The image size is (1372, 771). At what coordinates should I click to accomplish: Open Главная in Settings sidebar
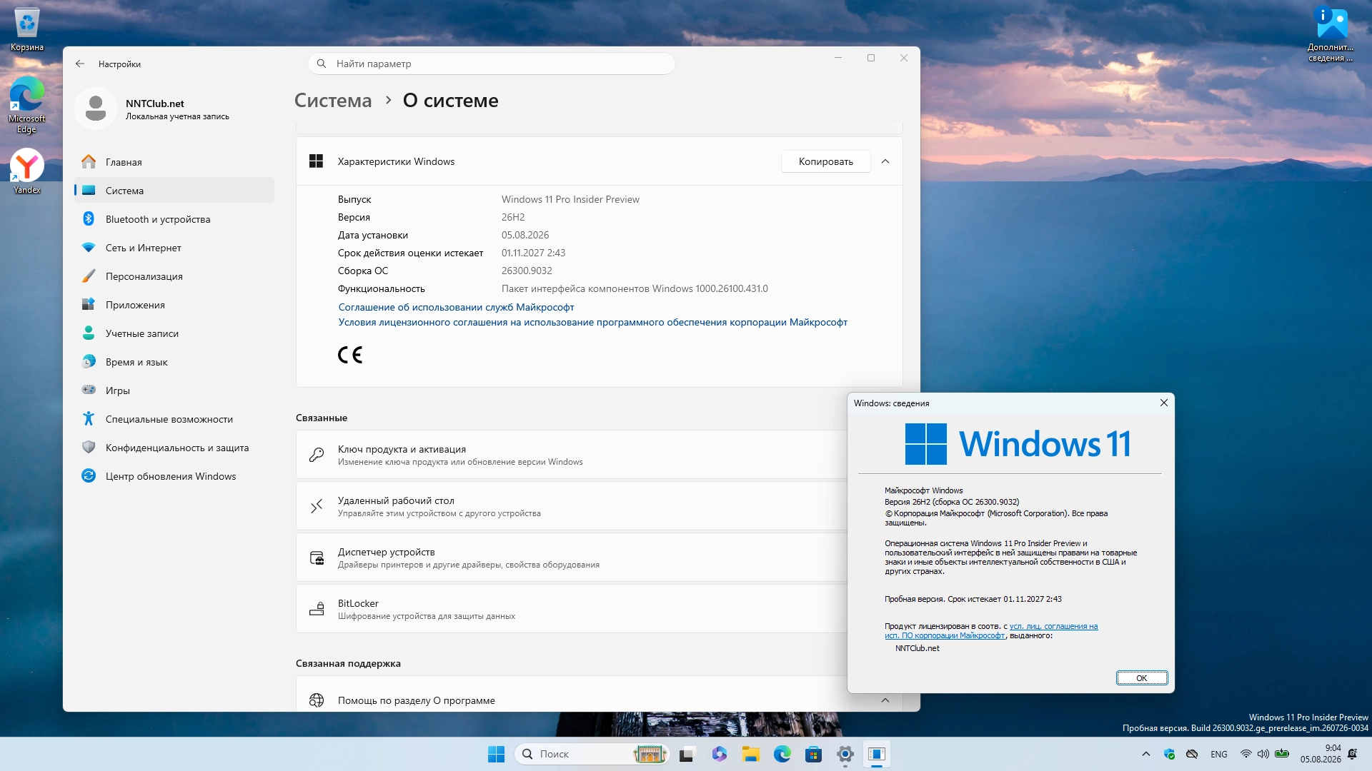pos(174,162)
